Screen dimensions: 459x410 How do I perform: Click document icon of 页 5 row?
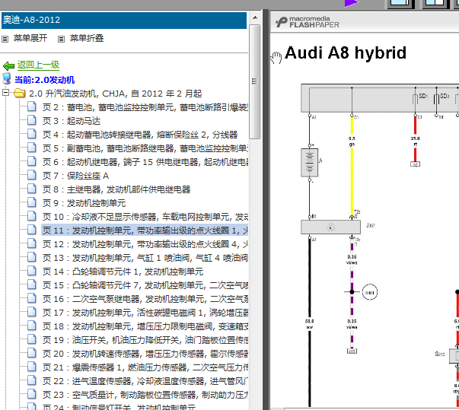click(32, 148)
